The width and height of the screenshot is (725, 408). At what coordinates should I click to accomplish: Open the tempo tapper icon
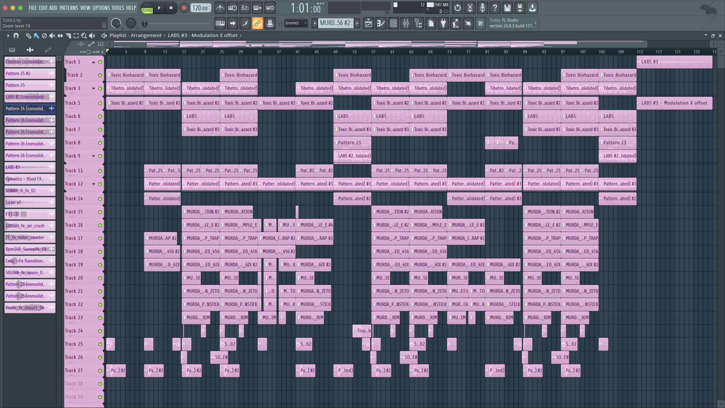pos(456,23)
